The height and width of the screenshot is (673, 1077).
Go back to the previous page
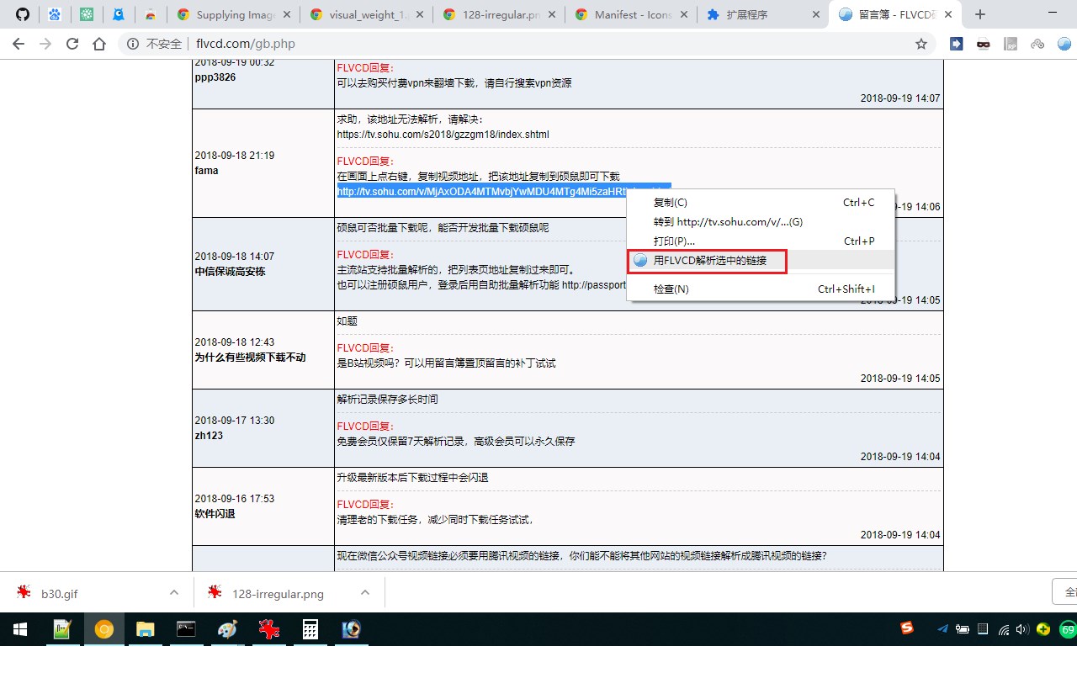tap(19, 44)
